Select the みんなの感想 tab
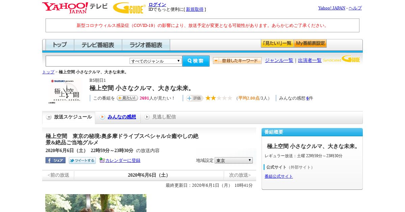Image resolution: width=405 pixels, height=212 pixels. 122,117
